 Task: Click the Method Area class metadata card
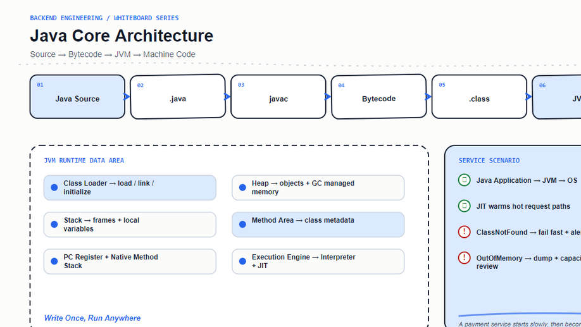click(318, 225)
